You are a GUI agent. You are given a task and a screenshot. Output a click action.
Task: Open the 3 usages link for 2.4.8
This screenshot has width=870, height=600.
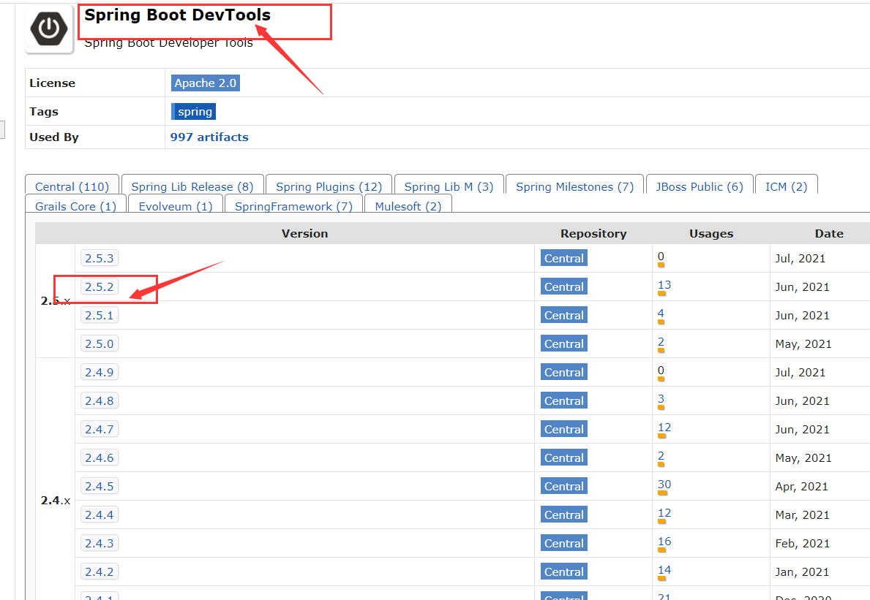tap(661, 399)
